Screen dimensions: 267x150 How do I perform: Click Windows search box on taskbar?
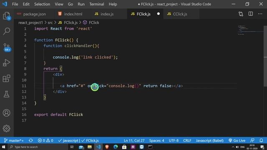tap(38, 147)
